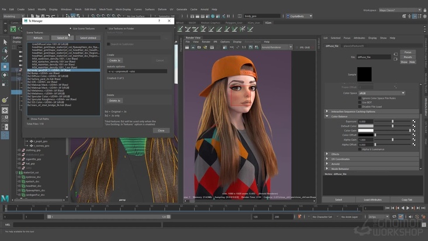The width and height of the screenshot is (428, 241).
Task: Open the Mesh Tools menu
Action: [x=105, y=9]
